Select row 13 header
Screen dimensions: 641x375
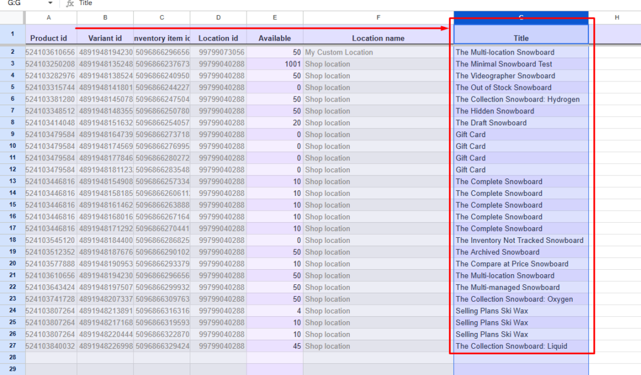[x=13, y=181]
